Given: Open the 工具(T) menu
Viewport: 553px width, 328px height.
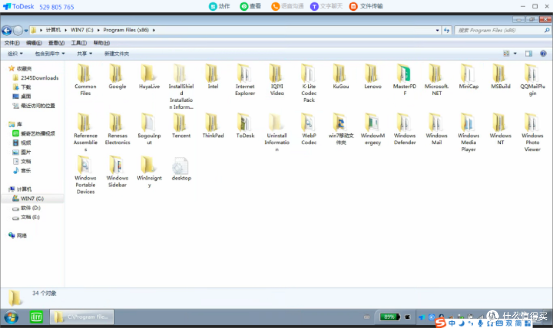Looking at the screenshot, I should pyautogui.click(x=79, y=43).
